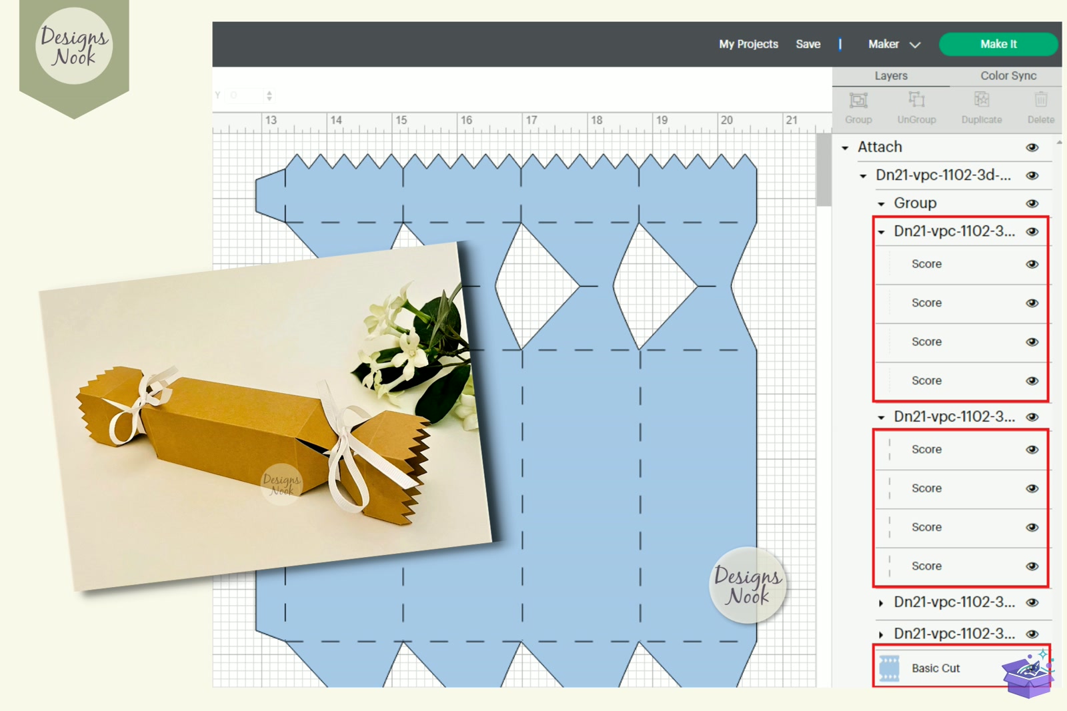
Task: Click the Y position stepper arrows
Action: click(269, 96)
